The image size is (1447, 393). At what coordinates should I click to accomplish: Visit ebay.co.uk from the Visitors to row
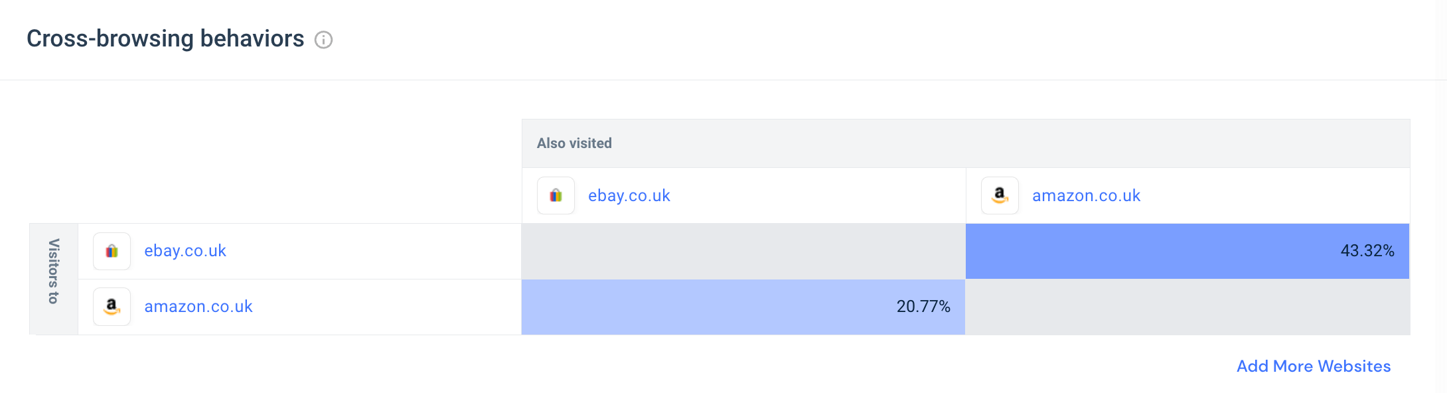[x=185, y=251]
